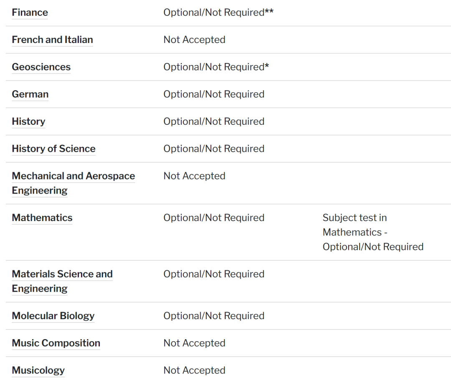Click the French and Italian link

point(52,40)
